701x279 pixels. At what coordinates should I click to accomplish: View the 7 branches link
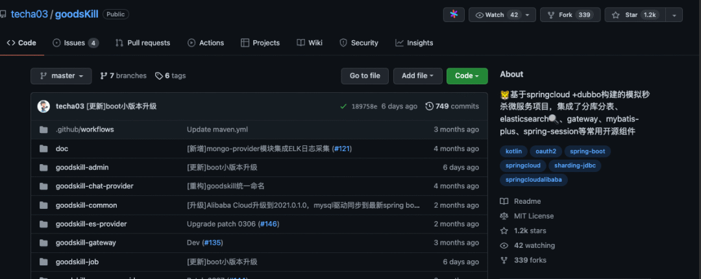123,76
